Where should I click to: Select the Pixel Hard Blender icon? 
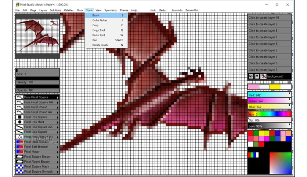[x=19, y=142]
